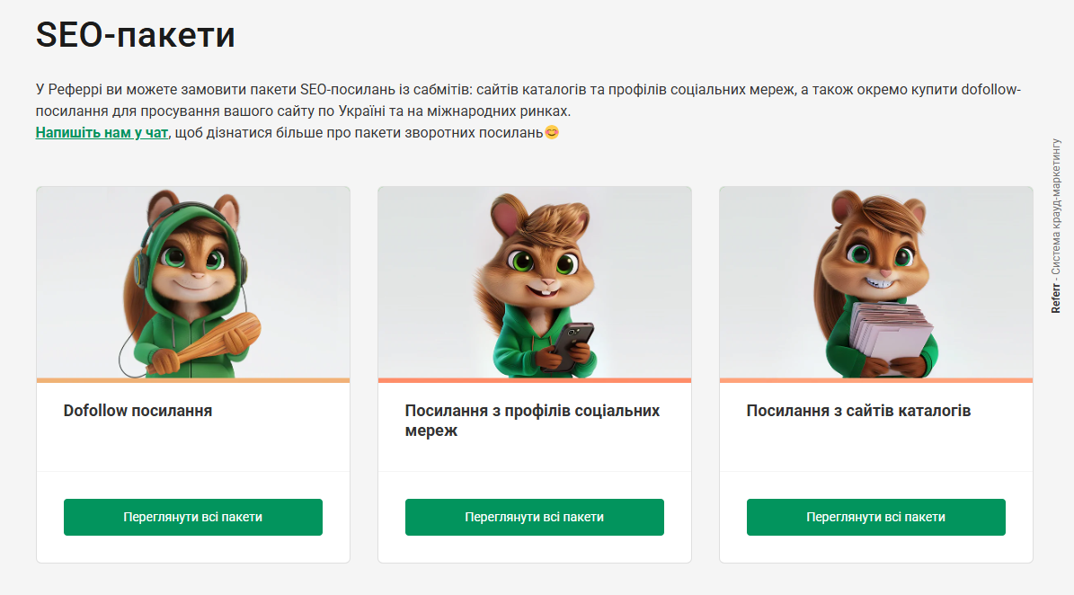Click the coral accent bar on the social profiles card
The width and height of the screenshot is (1074, 595).
534,381
